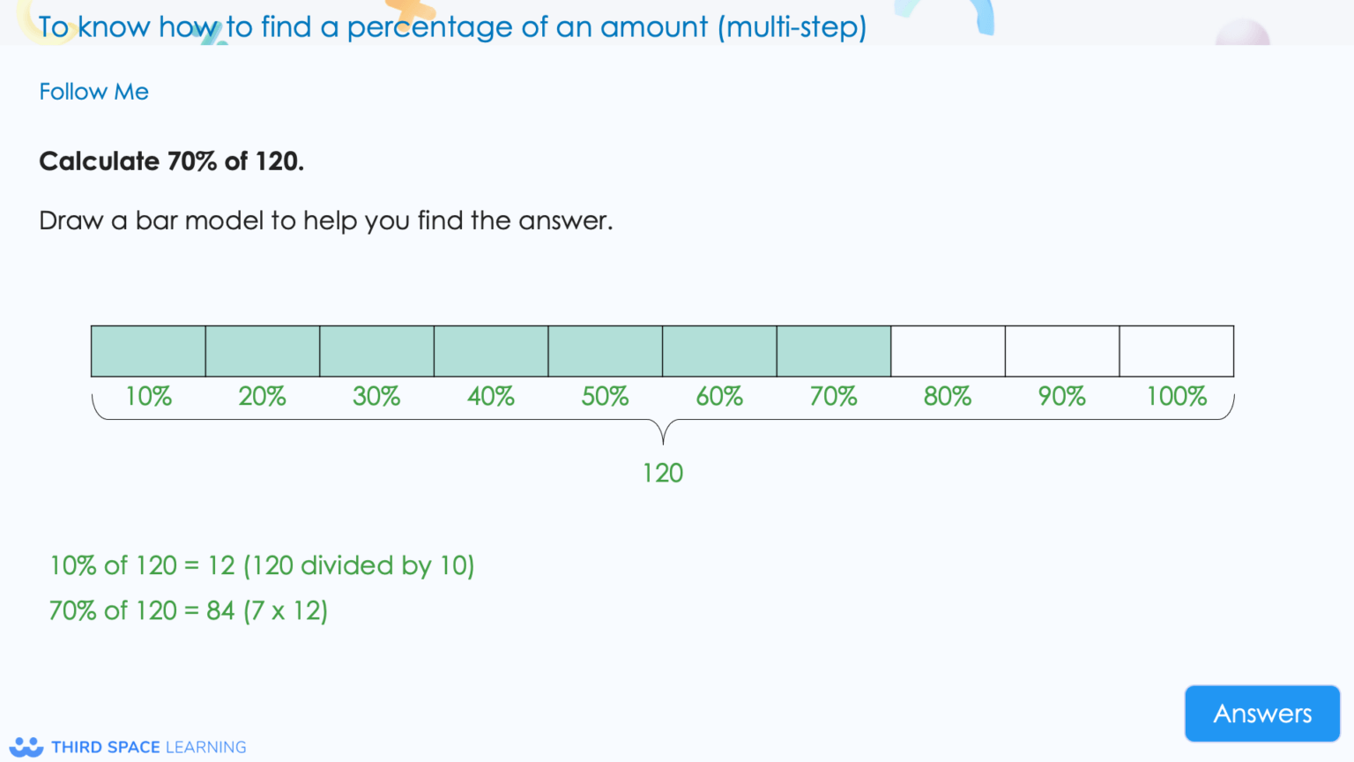Click the Calculate 70% of 120 instruction
This screenshot has width=1354, height=762.
click(x=172, y=161)
